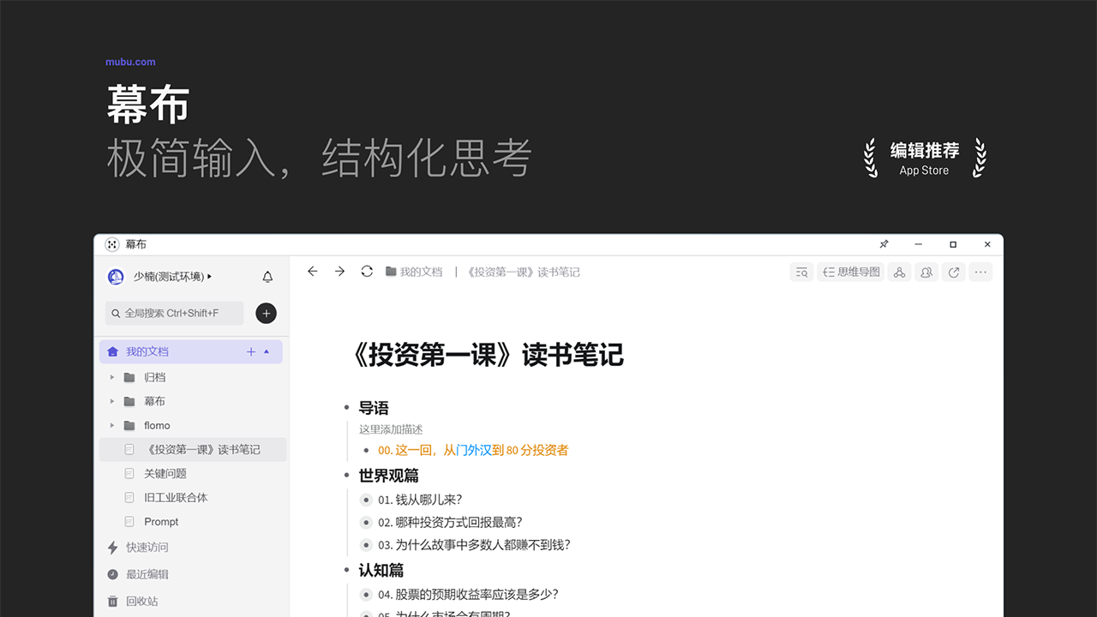1097x617 pixels.
Task: Expand the 归档 folder arrow
Action: pyautogui.click(x=112, y=378)
